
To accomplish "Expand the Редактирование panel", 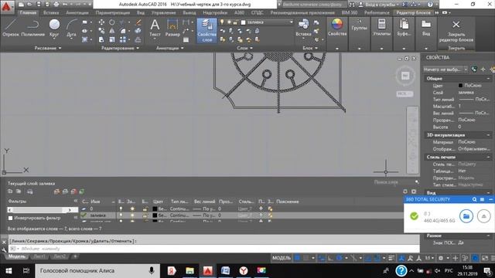I will tap(120, 48).
